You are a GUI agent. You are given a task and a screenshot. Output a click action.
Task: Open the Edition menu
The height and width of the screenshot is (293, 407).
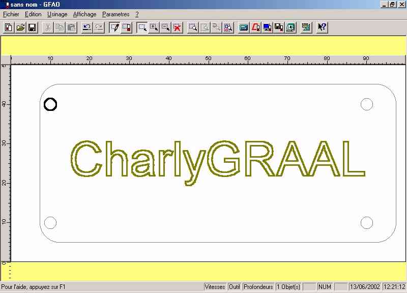tap(33, 14)
